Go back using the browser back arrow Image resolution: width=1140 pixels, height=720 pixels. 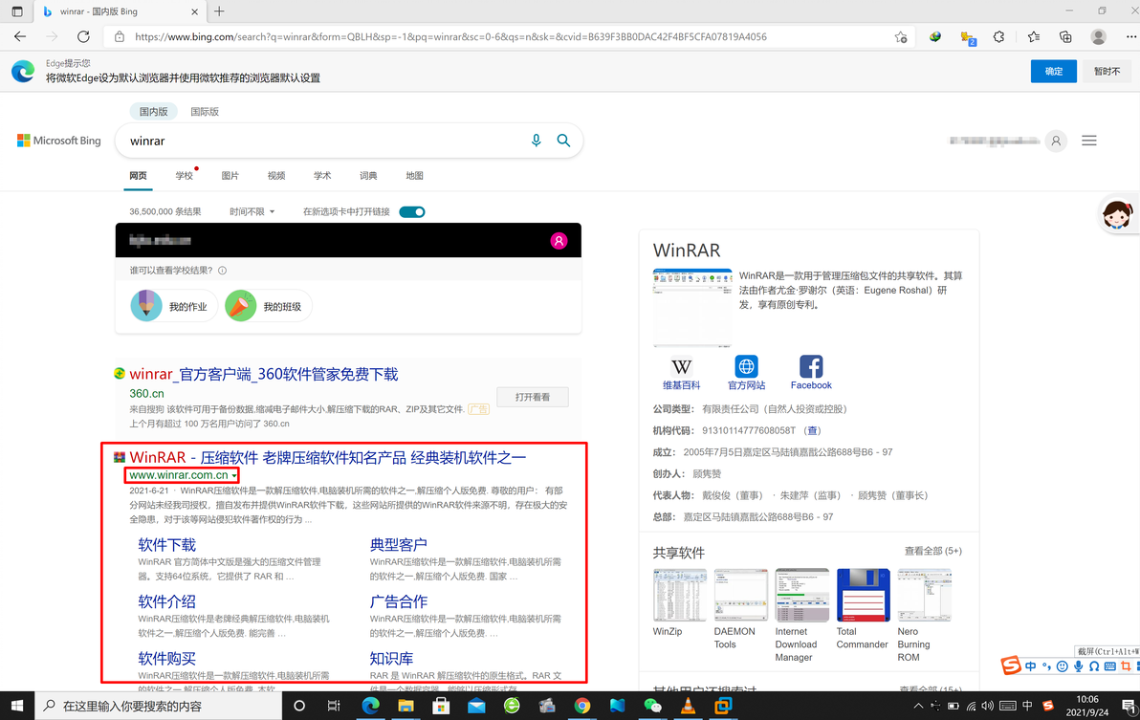coord(20,36)
